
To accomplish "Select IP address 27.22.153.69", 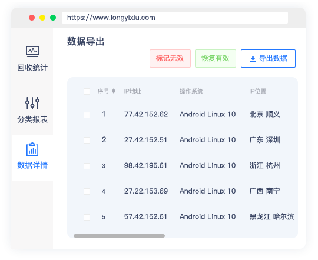I will tap(146, 191).
